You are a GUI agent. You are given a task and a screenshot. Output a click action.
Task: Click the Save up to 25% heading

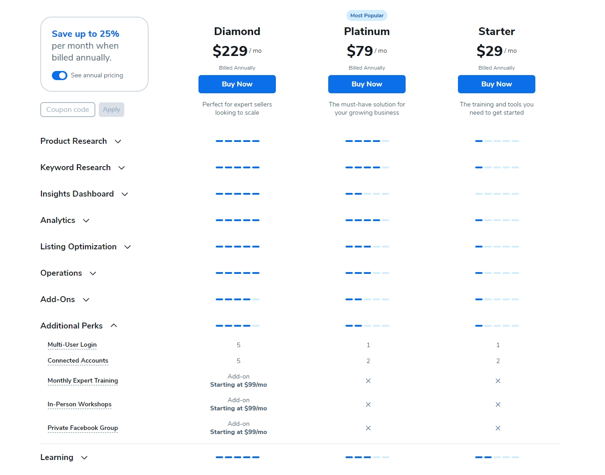pos(86,34)
